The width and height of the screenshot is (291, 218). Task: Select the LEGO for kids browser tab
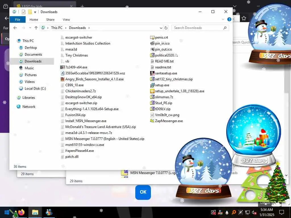tap(45, 6)
